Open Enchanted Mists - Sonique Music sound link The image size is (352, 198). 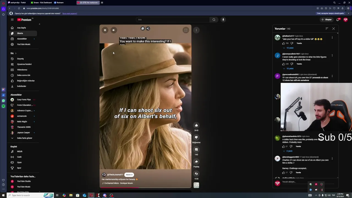[119, 183]
